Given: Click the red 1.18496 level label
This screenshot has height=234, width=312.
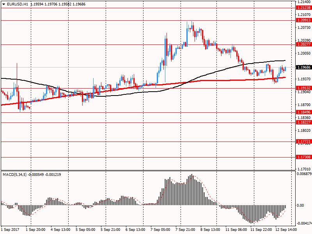Looking at the screenshot, I should click(x=304, y=112).
